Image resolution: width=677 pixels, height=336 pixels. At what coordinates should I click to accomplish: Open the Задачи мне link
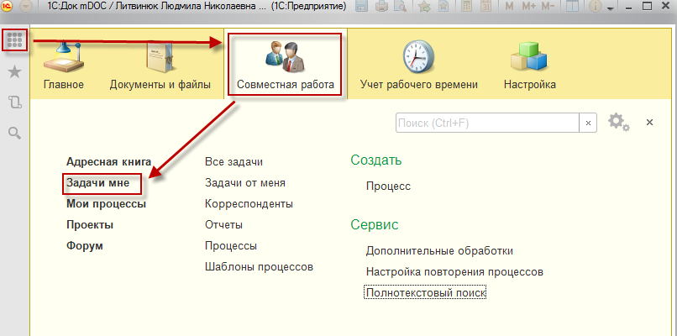(98, 182)
